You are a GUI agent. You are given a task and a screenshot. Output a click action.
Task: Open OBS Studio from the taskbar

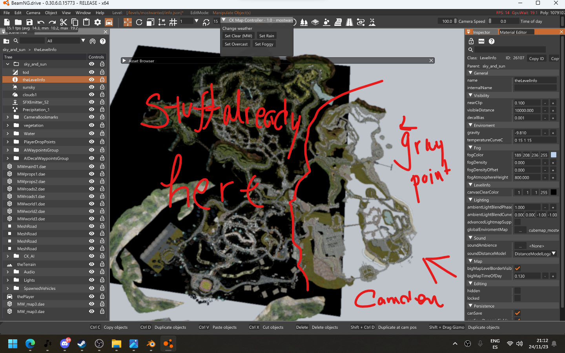coord(99,344)
